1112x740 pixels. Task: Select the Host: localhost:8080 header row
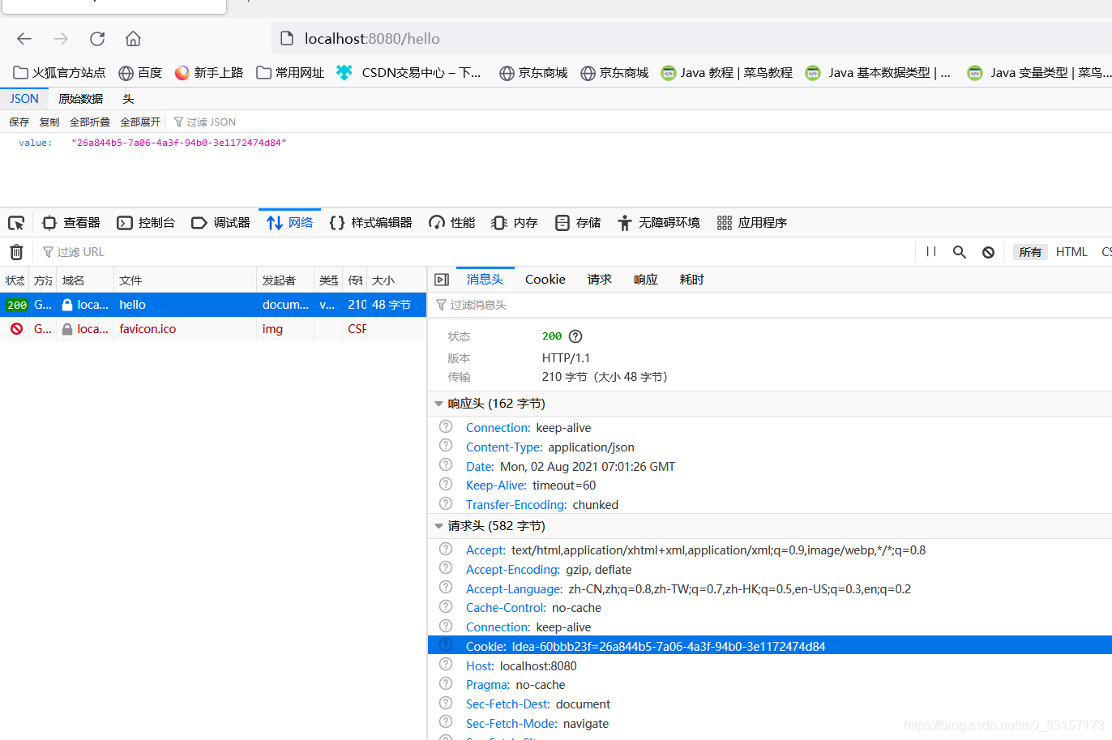[770, 665]
